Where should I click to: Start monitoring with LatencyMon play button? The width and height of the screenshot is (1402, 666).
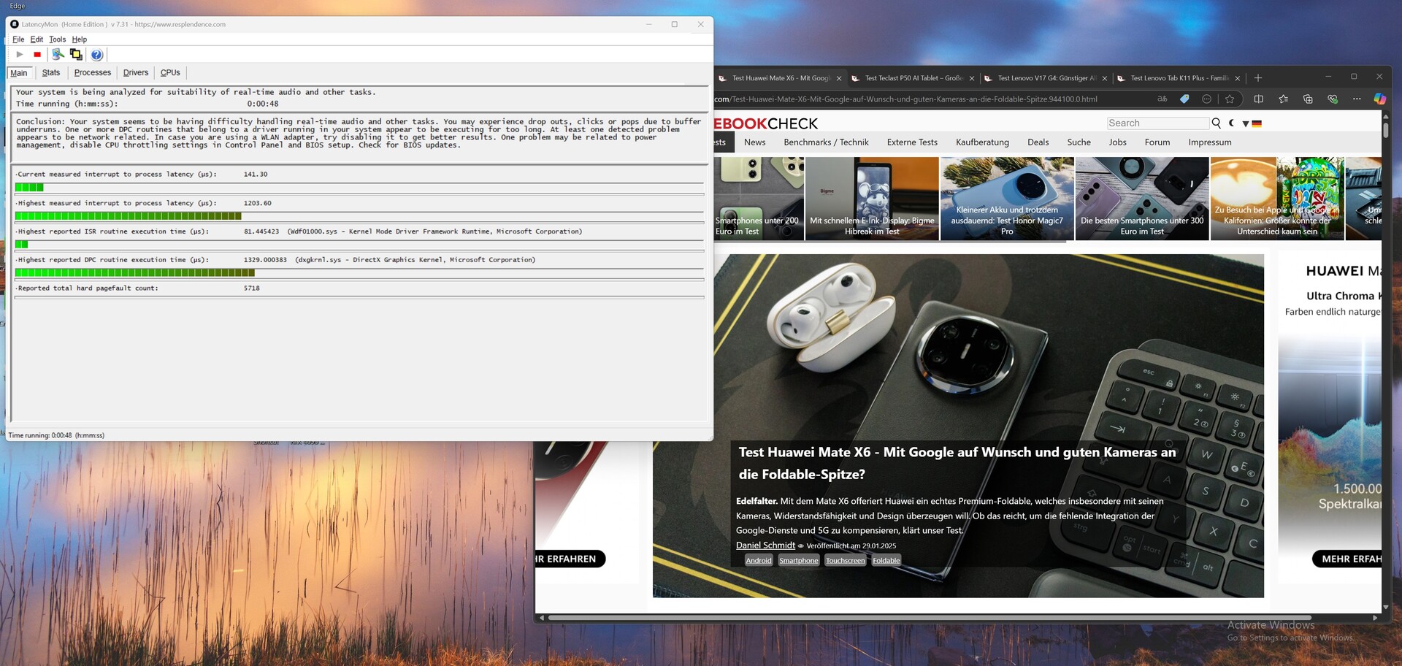[x=20, y=55]
